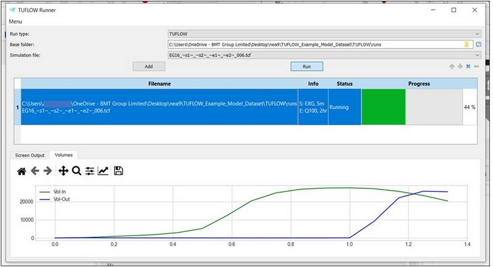Click the Home reset view plot icon

point(22,171)
